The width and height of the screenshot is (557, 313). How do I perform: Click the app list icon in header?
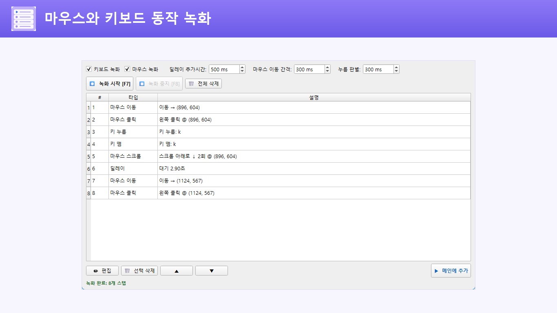pos(24,19)
